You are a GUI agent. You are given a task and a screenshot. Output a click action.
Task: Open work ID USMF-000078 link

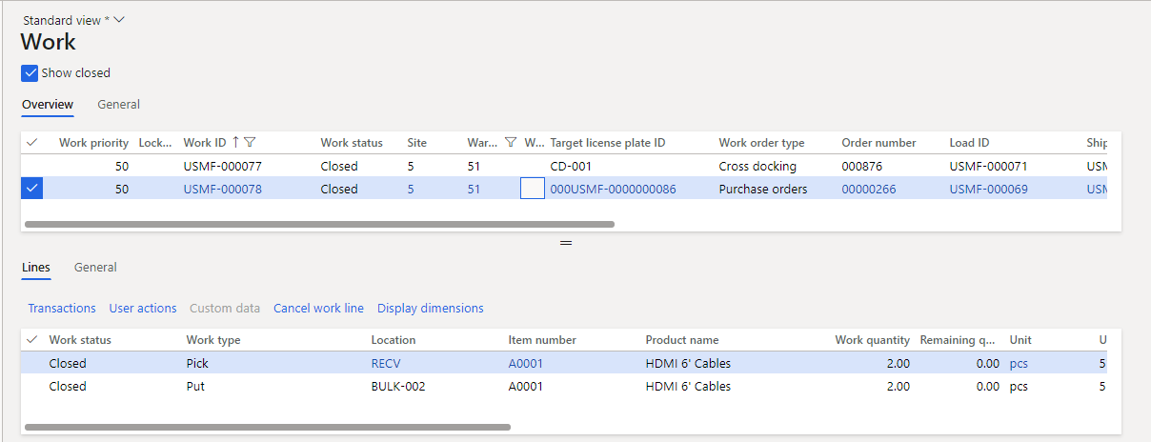click(x=222, y=189)
